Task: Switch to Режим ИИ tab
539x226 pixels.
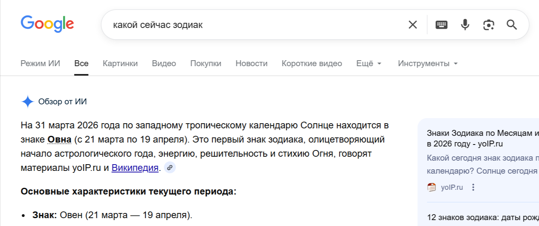Action: click(40, 63)
